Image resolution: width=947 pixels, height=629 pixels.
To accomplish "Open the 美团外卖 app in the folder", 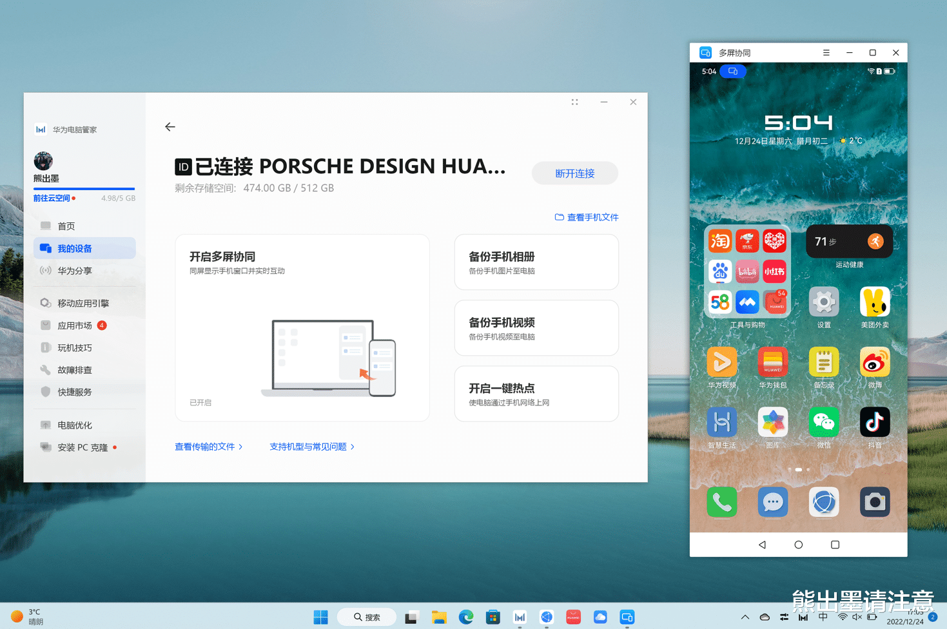I will (874, 300).
